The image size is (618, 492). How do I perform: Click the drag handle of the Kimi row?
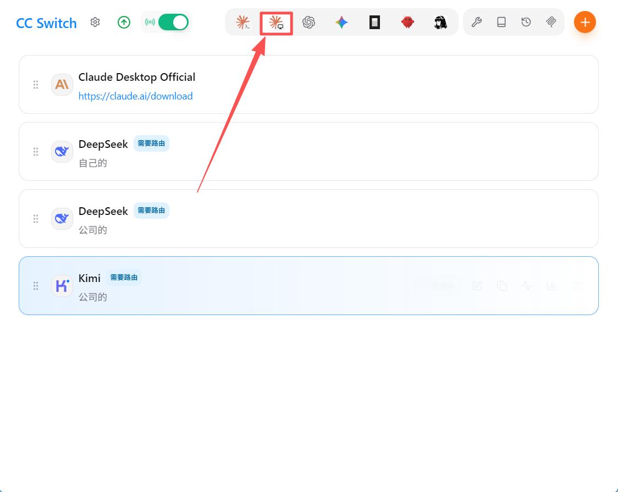pos(36,286)
